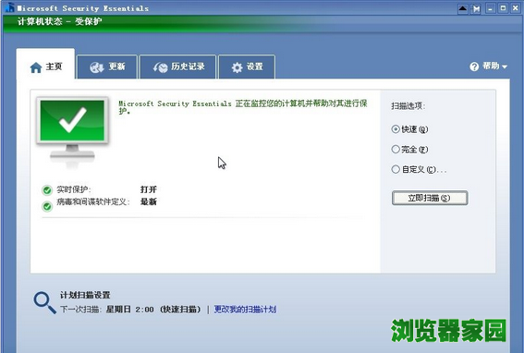Screen dimensions: 524x353
Task: Click the 病毒和间谍软件定义 label
Action: click(x=93, y=201)
